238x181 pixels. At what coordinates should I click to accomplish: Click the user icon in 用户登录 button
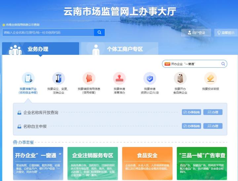coord(189,33)
